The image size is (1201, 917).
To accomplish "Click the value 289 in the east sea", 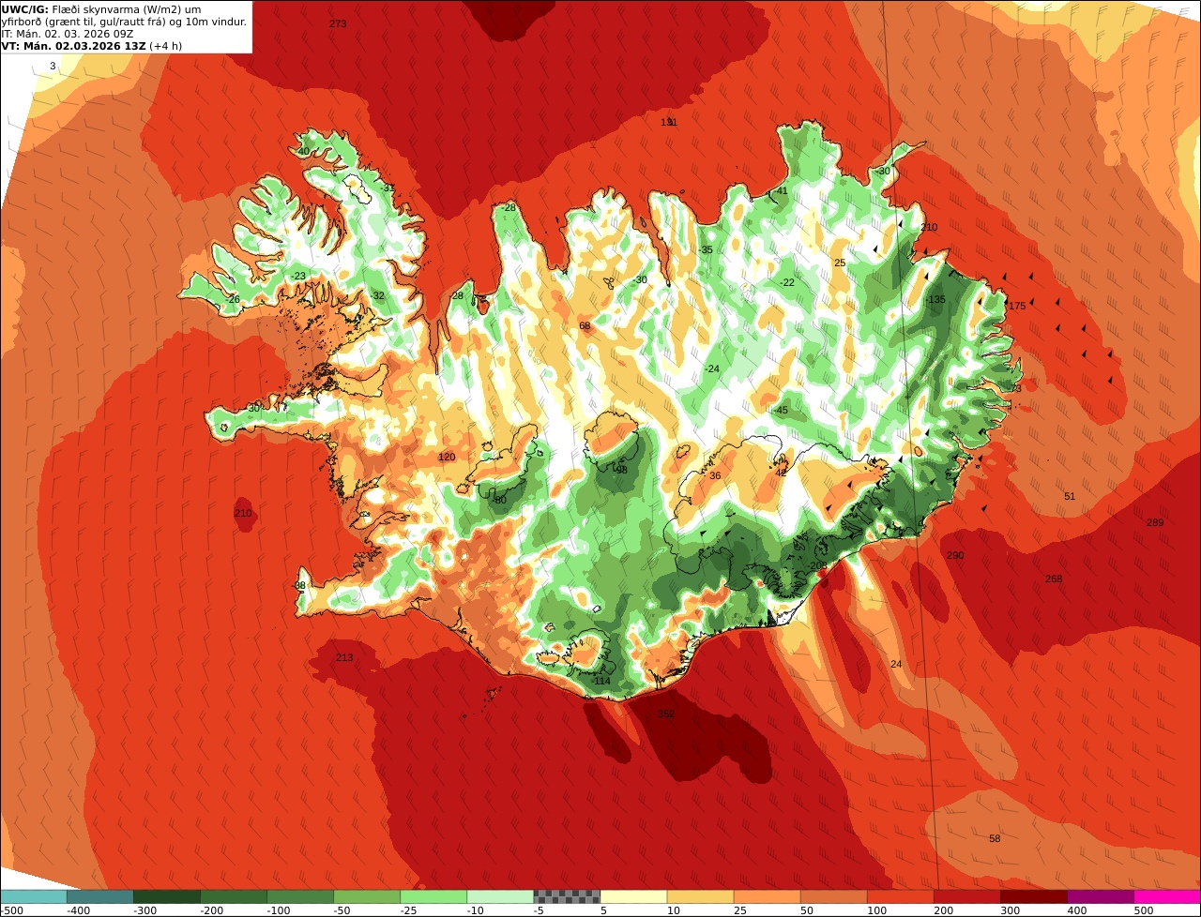I will [x=1155, y=522].
